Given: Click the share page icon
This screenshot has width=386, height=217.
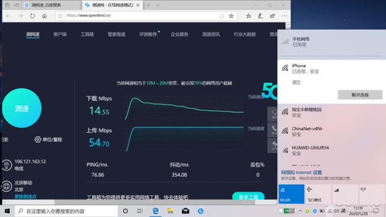Looking at the screenshot, I should 272,16.
